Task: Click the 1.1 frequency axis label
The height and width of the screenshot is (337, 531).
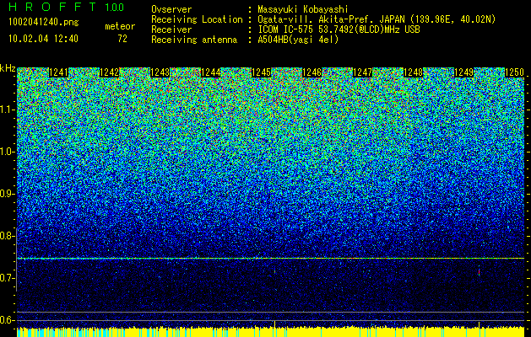Action: [7, 110]
